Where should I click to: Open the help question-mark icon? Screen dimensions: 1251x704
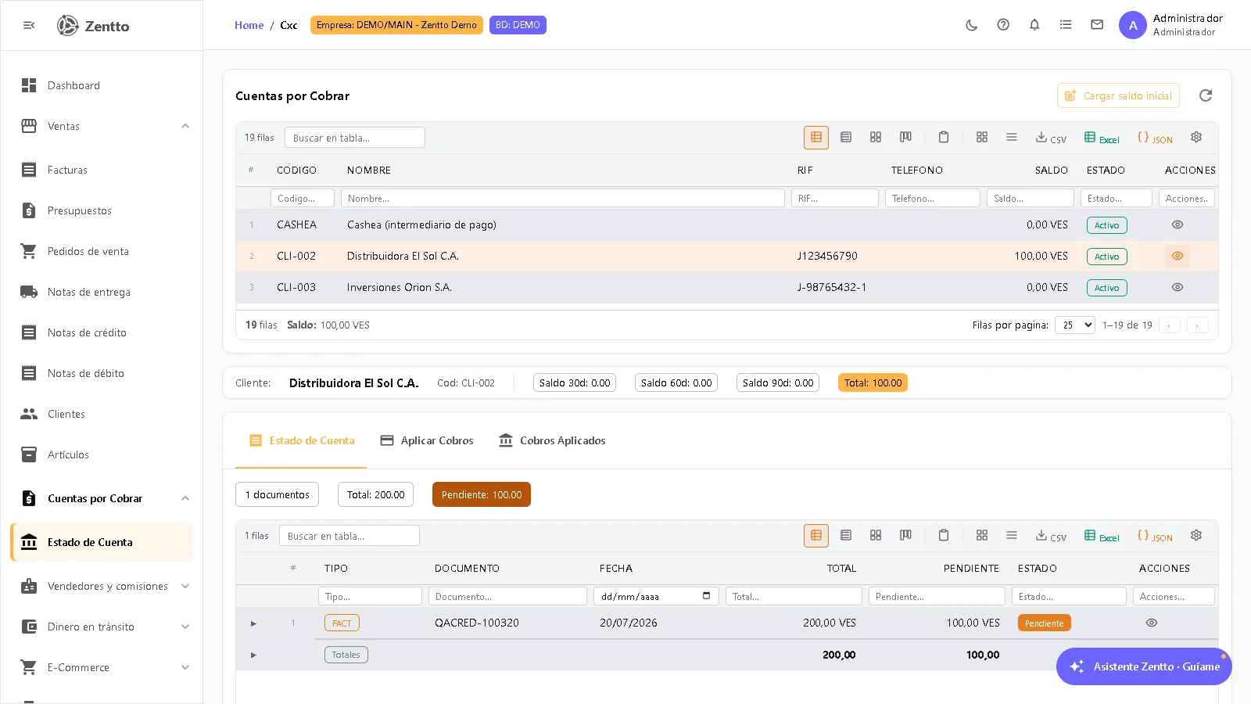[1003, 25]
